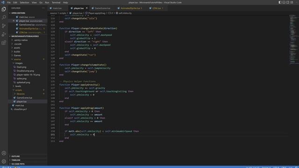Switch to the main.lua tab
The height and width of the screenshot is (168, 299).
click(x=57, y=8)
